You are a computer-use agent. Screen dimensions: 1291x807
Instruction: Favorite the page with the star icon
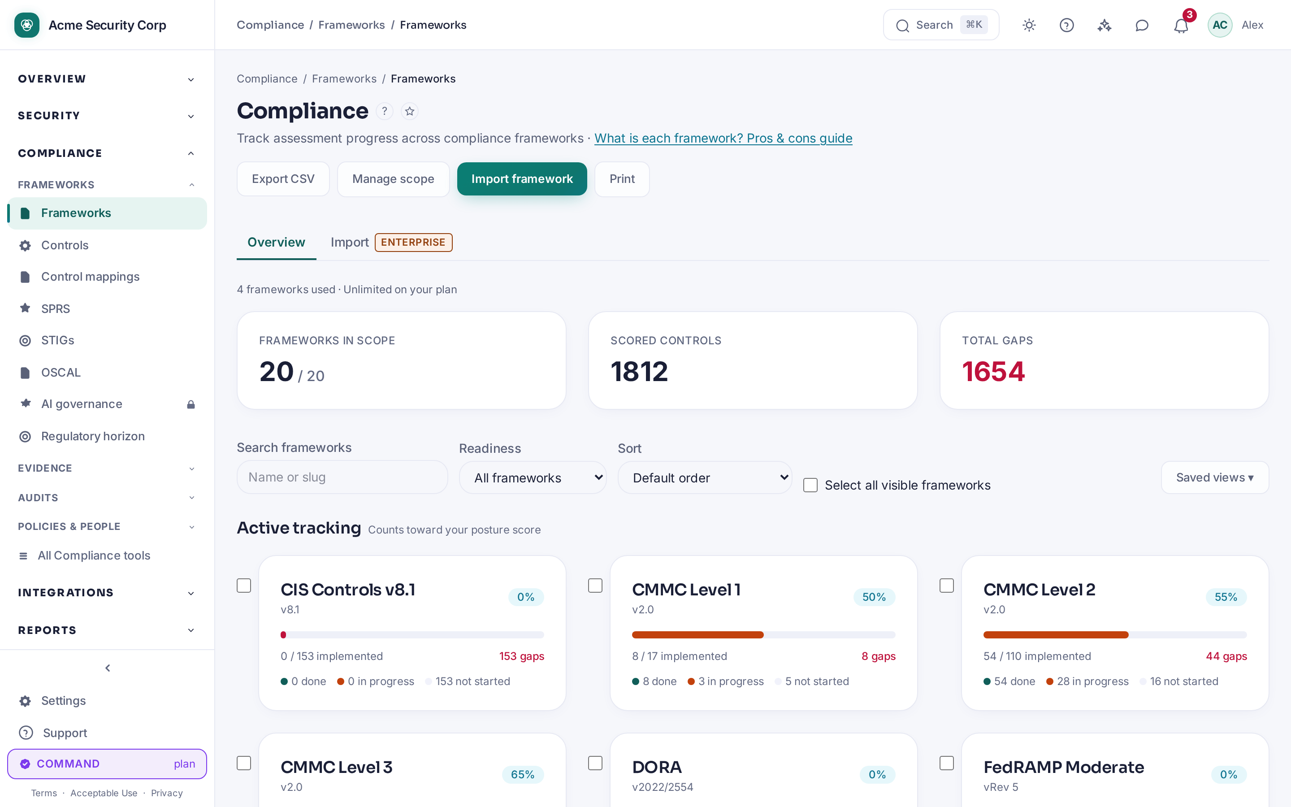pos(410,111)
